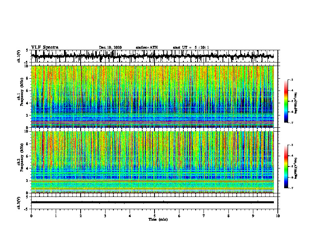Click the ch.2 "Frequency (kHz)" axis label

pyautogui.click(x=22, y=157)
